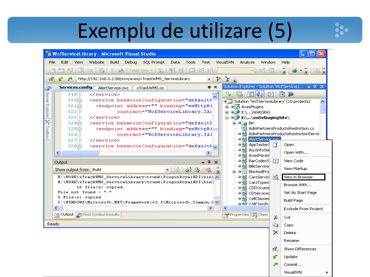Open the SQL Prompt menu
Image resolution: width=370 pixels, height=277 pixels.
coord(154,62)
